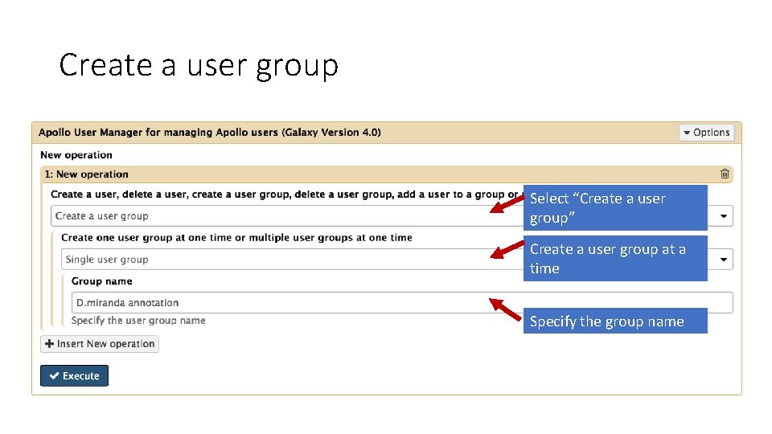Expand the Single user group dropdown

coord(396,260)
